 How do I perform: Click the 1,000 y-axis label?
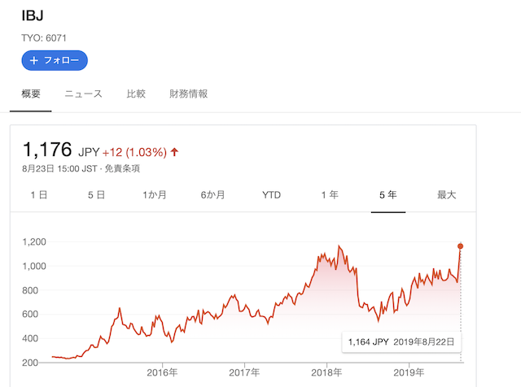(34, 266)
